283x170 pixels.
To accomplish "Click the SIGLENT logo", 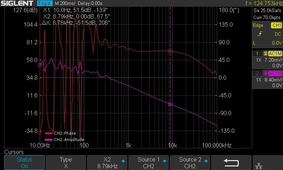I will (x=17, y=3).
